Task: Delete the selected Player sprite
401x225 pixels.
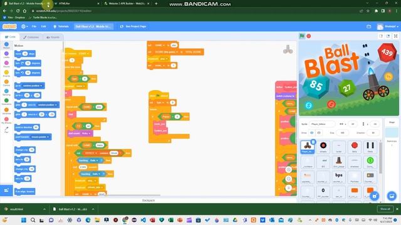Action: click(313, 142)
